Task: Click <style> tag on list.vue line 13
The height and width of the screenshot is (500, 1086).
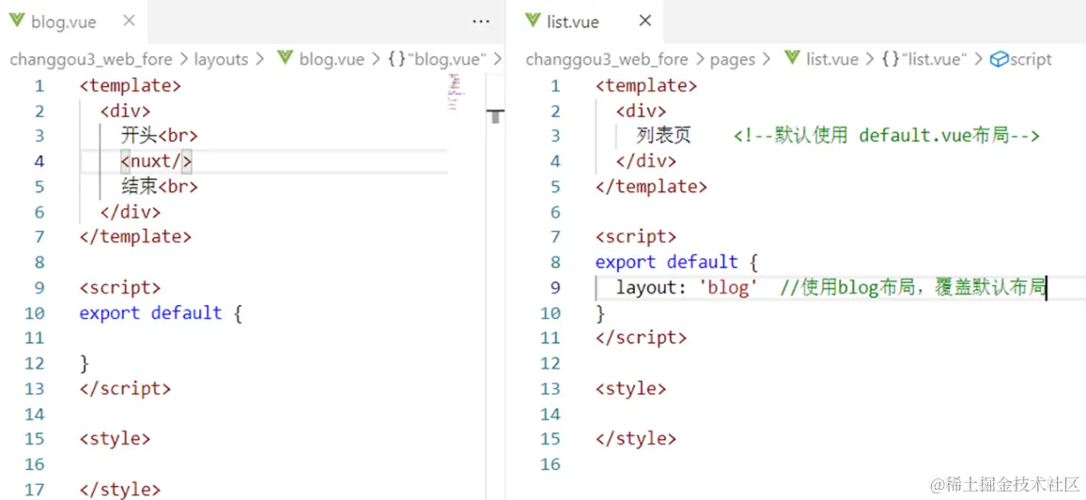Action: pyautogui.click(x=630, y=388)
